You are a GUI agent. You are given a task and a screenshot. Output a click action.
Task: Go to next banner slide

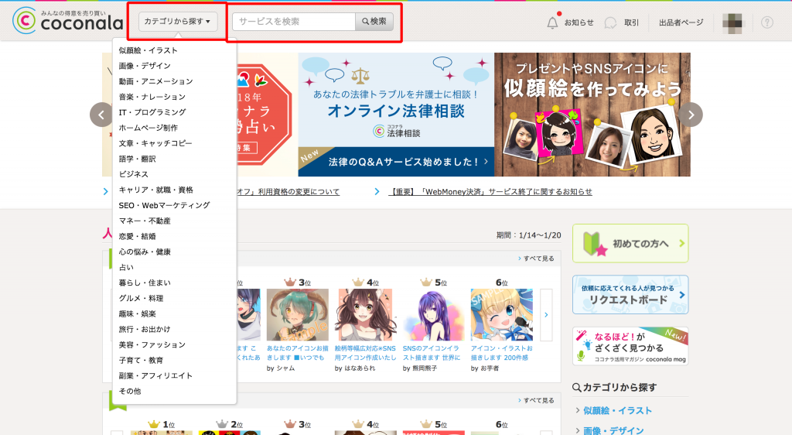point(691,115)
